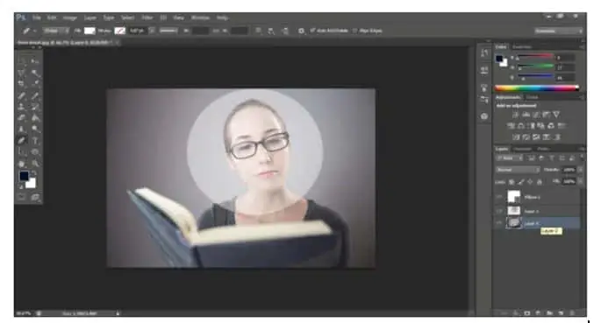Open the Shape tool mode dropdown
Image resolution: width=594 pixels, height=323 pixels.
[x=56, y=31]
